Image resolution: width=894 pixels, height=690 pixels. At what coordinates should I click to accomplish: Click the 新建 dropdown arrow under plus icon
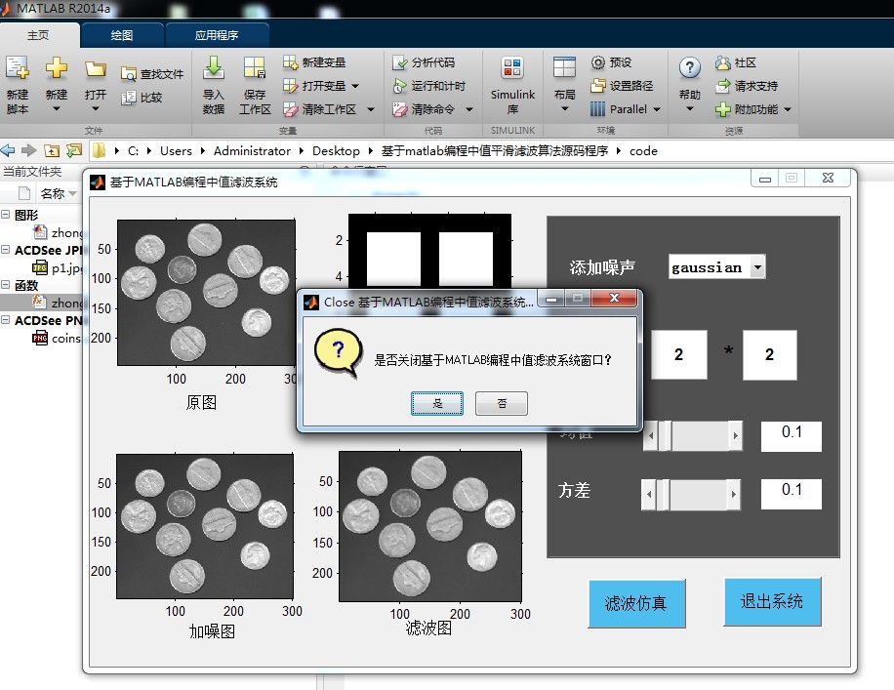pos(56,108)
